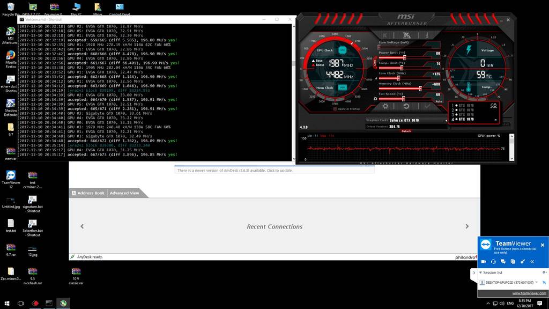Collapse TeamViewer panel with double chevron

pyautogui.click(x=532, y=262)
